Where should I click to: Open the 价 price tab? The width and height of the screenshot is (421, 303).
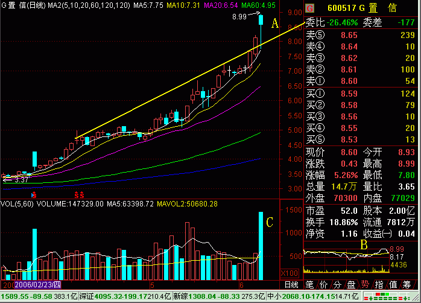324,284
